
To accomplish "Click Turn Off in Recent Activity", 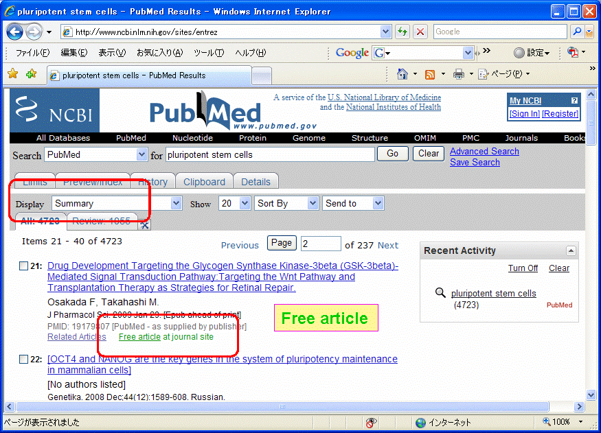I will pyautogui.click(x=523, y=268).
